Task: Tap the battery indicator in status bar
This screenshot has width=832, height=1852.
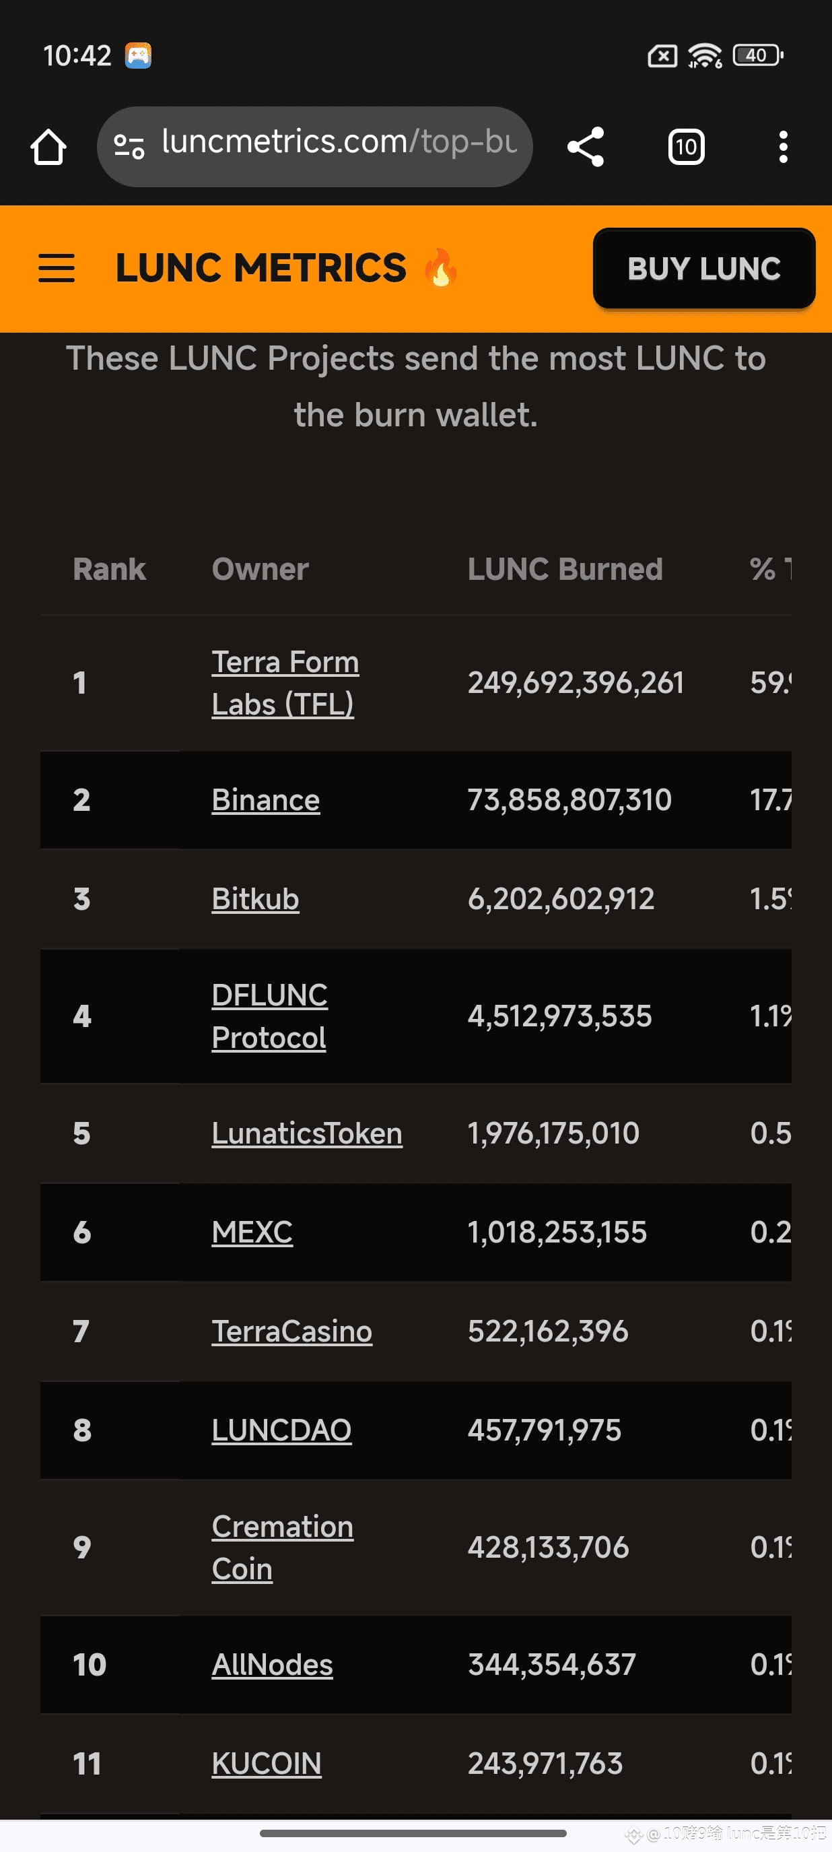Action: 757,55
